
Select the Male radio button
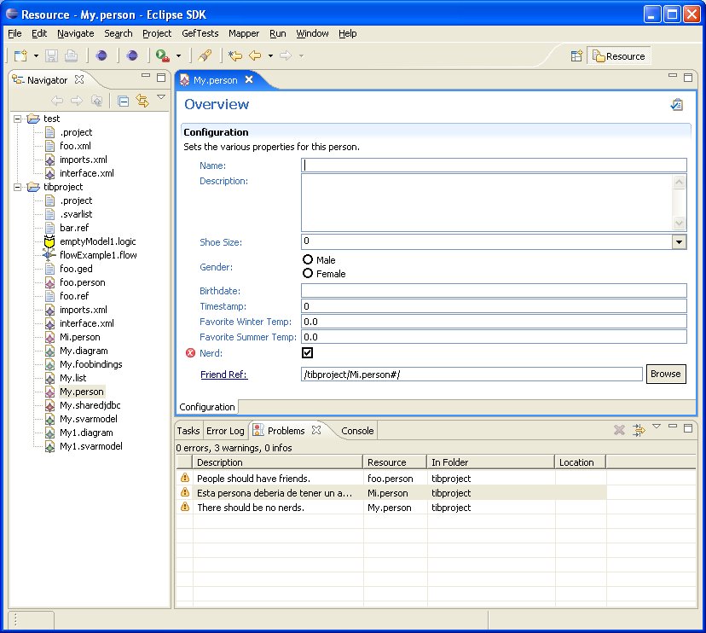click(x=308, y=259)
